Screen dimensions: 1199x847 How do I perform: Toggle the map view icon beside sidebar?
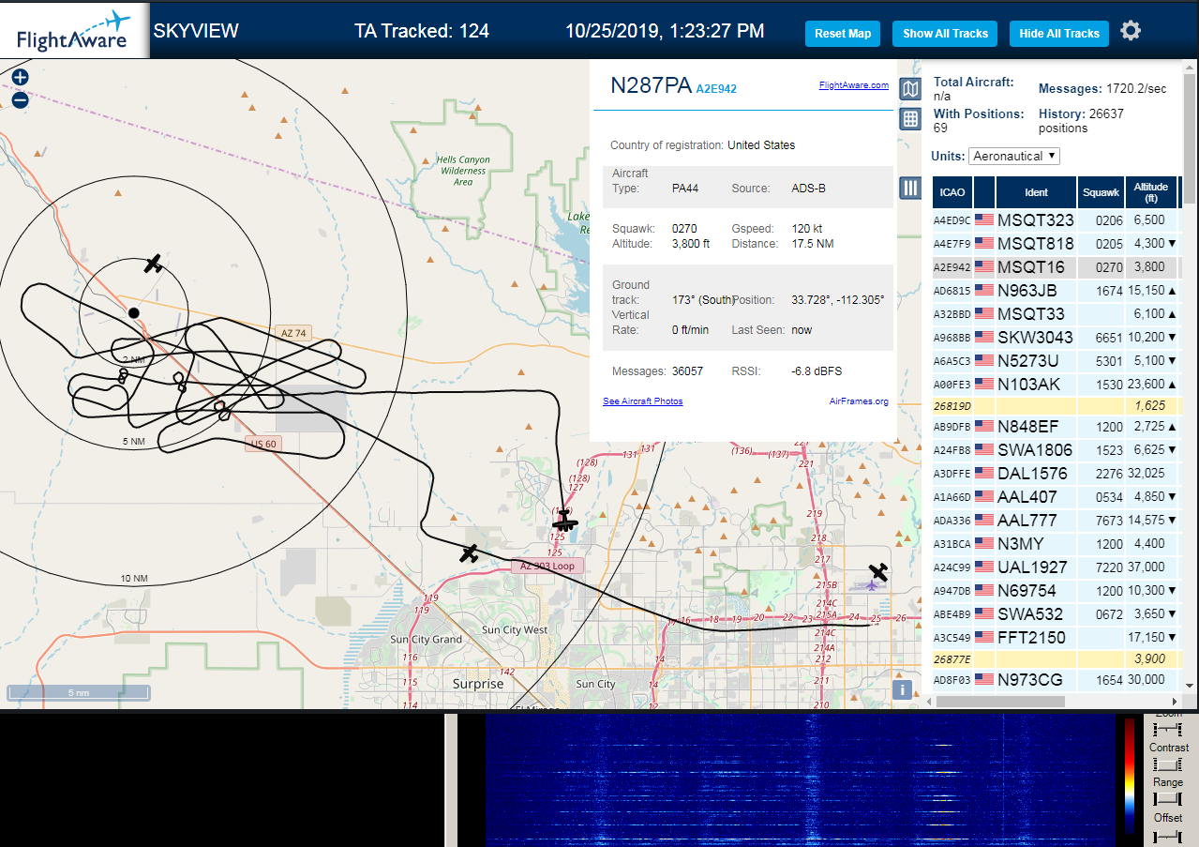coord(909,89)
